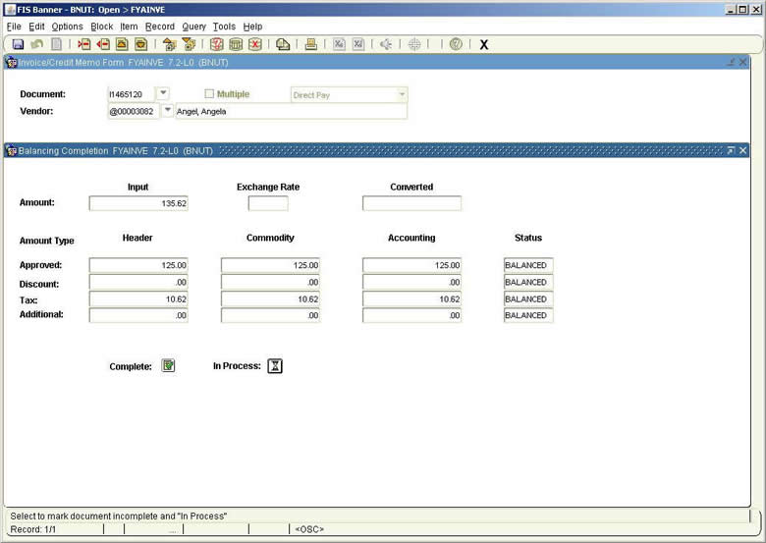Viewport: 766px width, 543px height.
Task: Click the Approved Commodity amount field
Action: point(270,265)
